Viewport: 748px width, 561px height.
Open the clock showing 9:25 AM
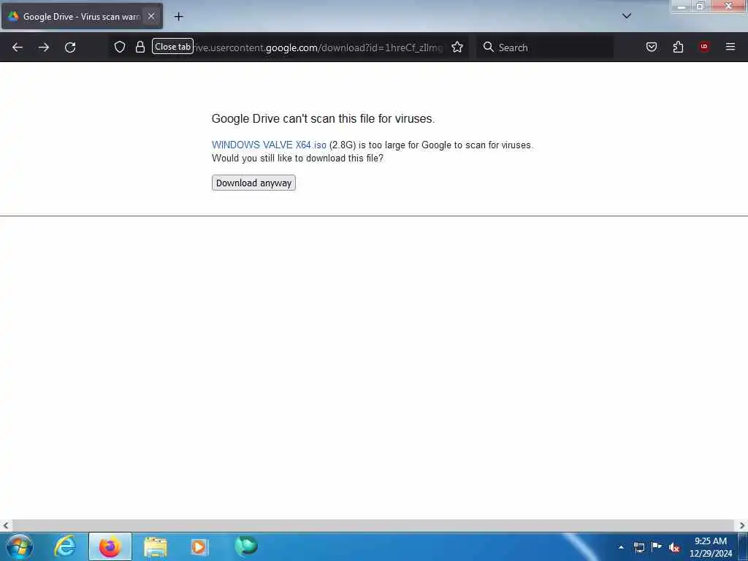click(710, 547)
